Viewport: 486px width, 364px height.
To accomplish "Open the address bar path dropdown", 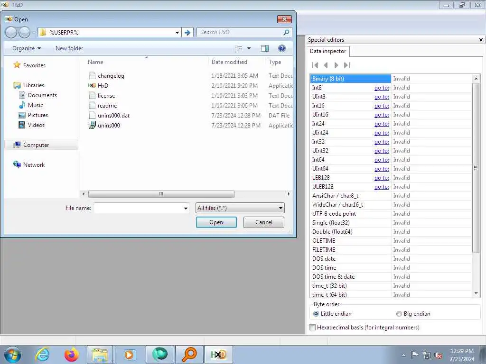I will [x=177, y=33].
